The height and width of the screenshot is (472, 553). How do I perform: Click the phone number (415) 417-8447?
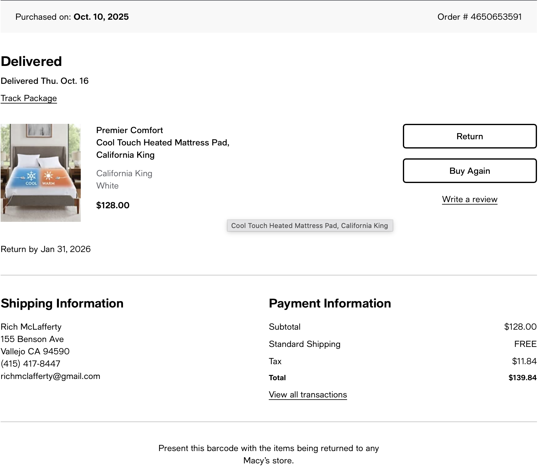tap(31, 364)
